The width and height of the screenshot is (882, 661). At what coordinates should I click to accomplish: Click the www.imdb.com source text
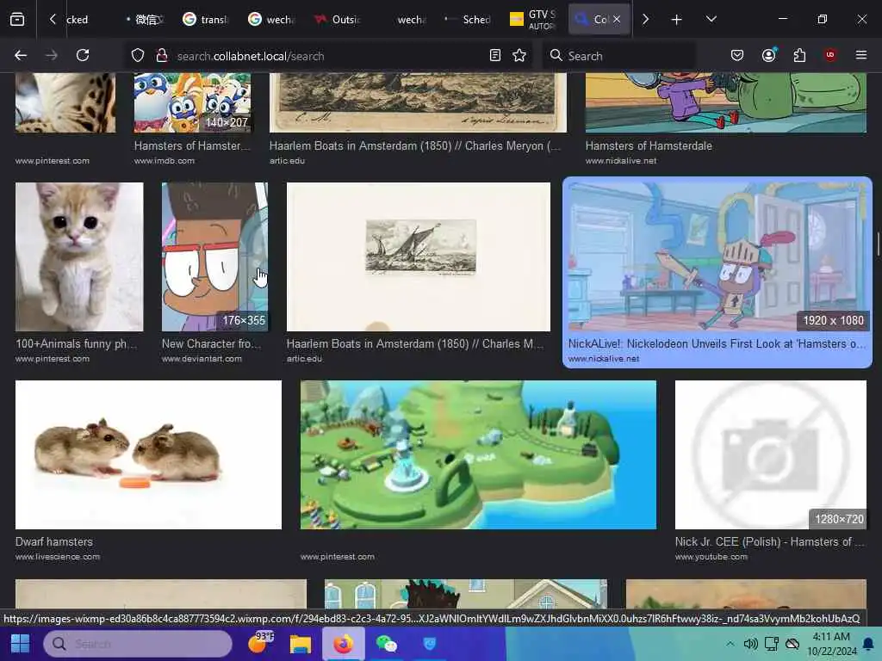coord(165,161)
